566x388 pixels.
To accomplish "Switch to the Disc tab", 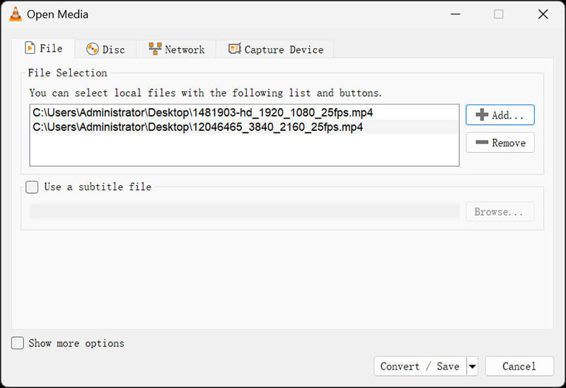I will coord(105,49).
